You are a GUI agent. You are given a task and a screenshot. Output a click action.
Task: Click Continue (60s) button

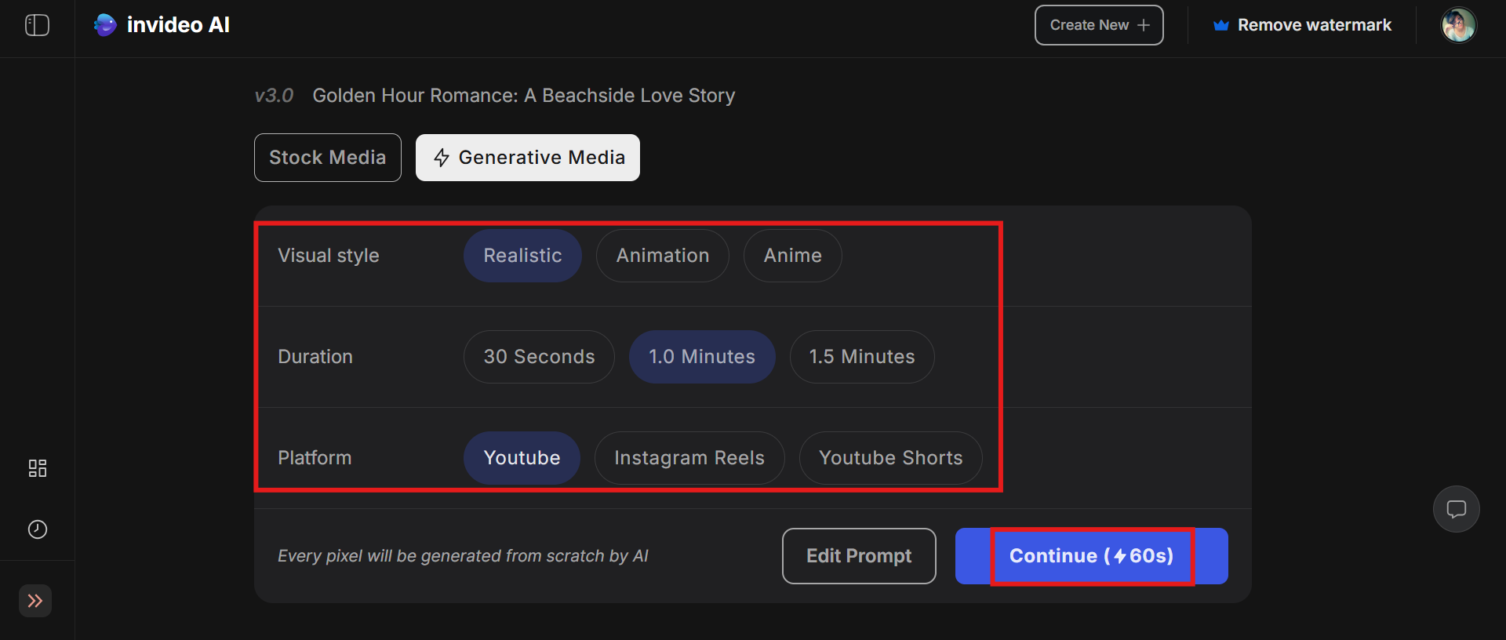coord(1092,556)
